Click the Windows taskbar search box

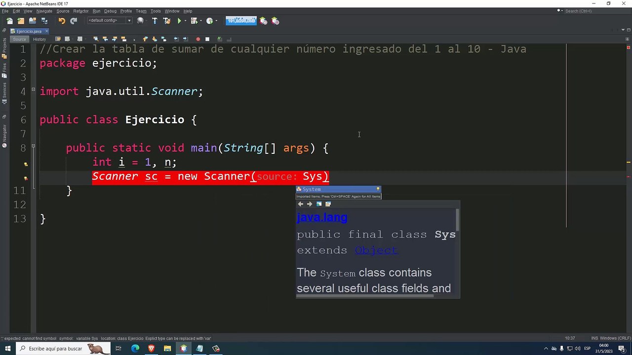pyautogui.click(x=62, y=349)
